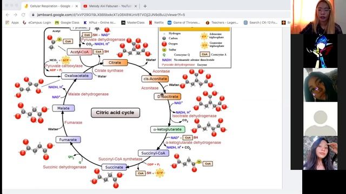The height and width of the screenshot is (194, 346).
Task: Open the KPluz - Online Ac... bookmark
Action: point(99,23)
